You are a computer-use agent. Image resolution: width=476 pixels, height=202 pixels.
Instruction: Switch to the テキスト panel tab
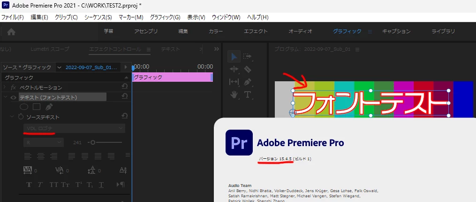[170, 49]
